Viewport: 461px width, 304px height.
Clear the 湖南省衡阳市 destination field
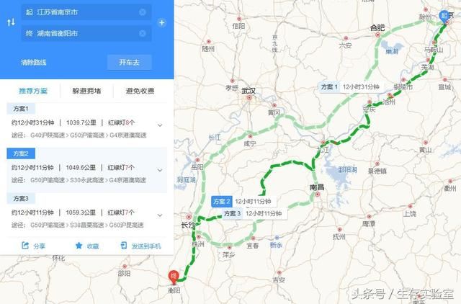click(143, 33)
